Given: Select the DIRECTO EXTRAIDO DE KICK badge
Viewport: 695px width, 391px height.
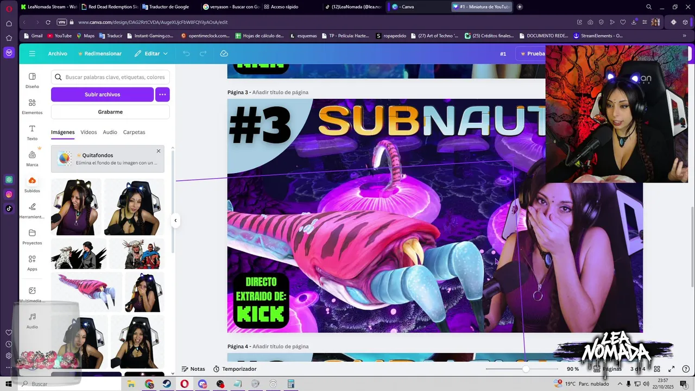Looking at the screenshot, I should click(261, 300).
